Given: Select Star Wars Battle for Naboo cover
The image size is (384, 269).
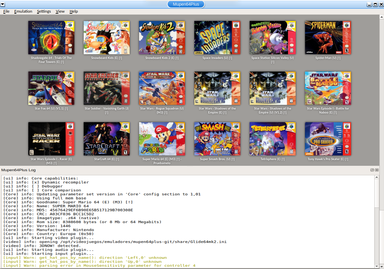Looking at the screenshot, I should point(328,88).
